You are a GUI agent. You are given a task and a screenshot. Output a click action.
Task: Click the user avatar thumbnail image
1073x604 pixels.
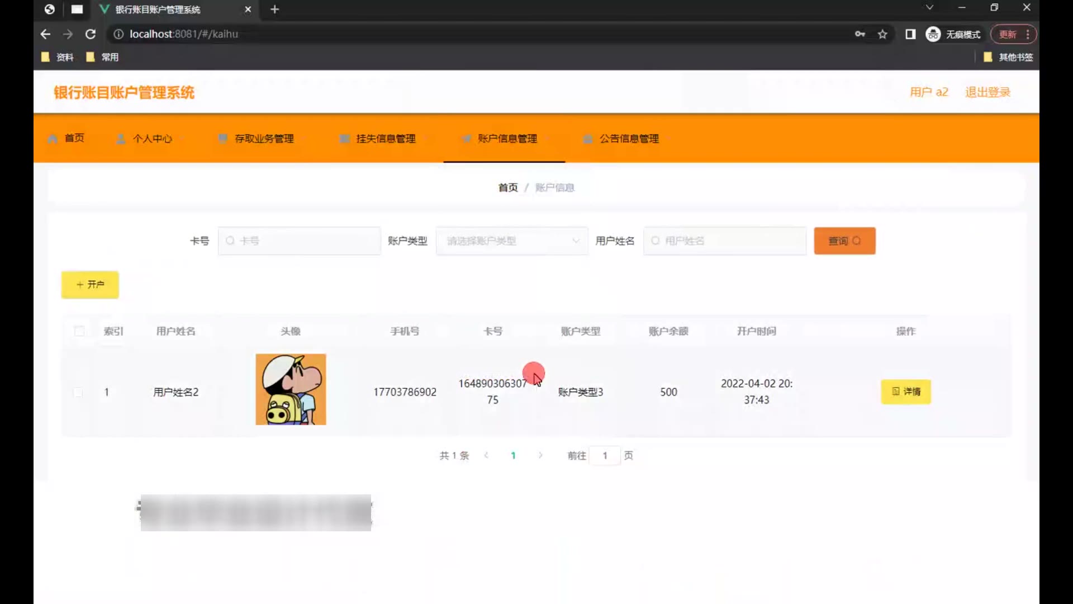(x=291, y=389)
